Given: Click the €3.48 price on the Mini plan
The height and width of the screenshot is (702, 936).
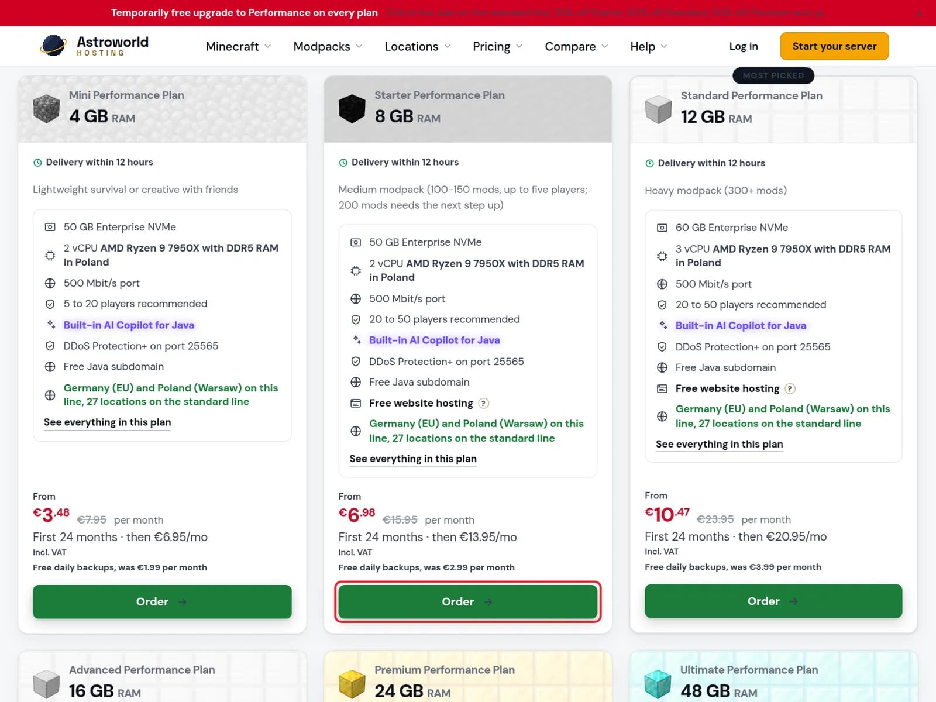Looking at the screenshot, I should click(x=51, y=515).
